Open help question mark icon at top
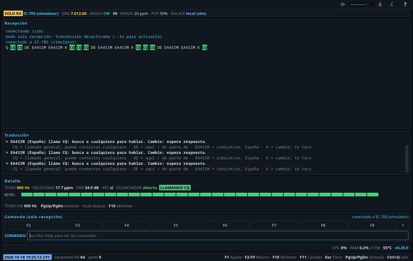Image resolution: width=413 pixels, height=261 pixels. (405, 4)
